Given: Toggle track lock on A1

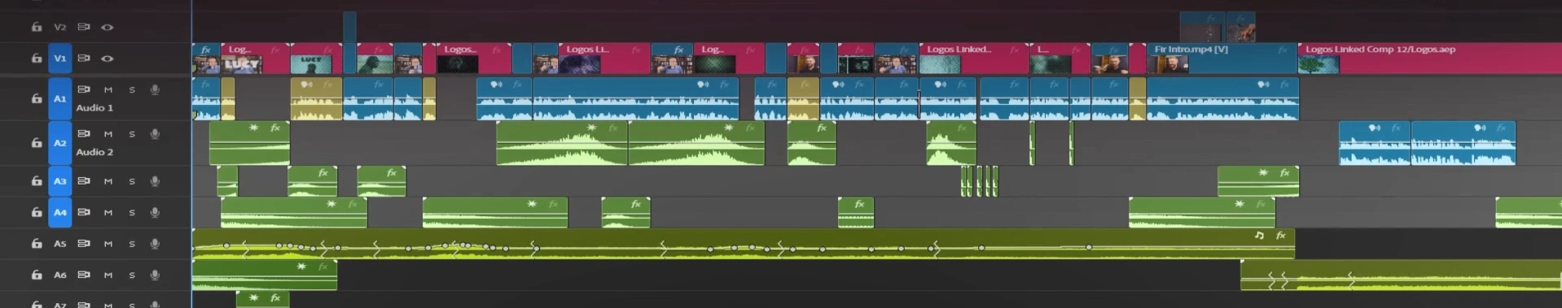Looking at the screenshot, I should tap(37, 98).
